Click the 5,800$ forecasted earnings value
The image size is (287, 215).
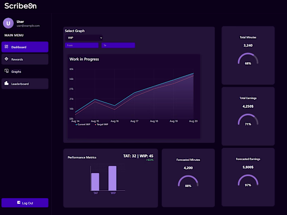(x=248, y=167)
